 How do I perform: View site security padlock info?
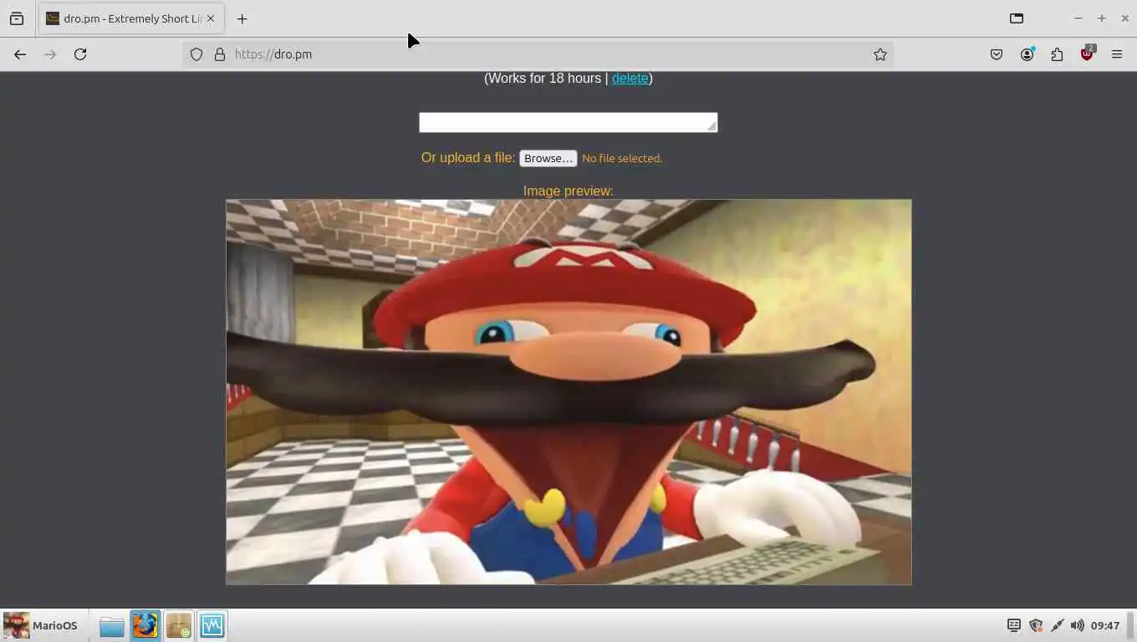click(x=220, y=54)
